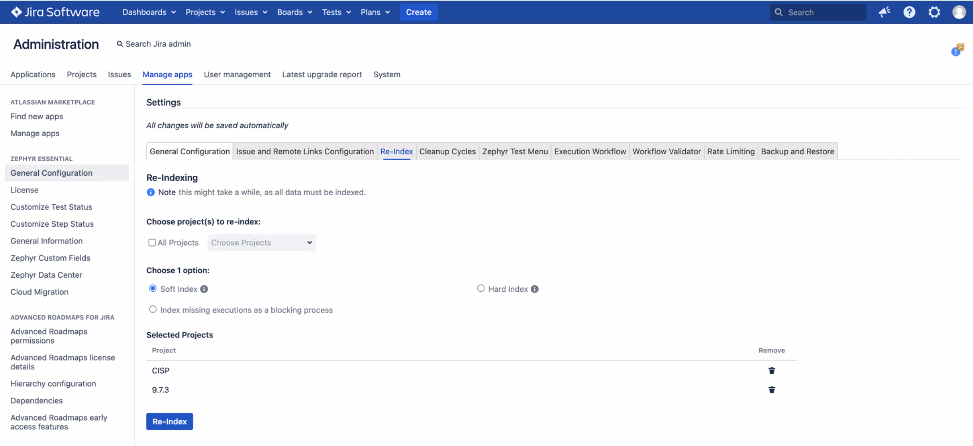Open the settings gear icon

(934, 12)
